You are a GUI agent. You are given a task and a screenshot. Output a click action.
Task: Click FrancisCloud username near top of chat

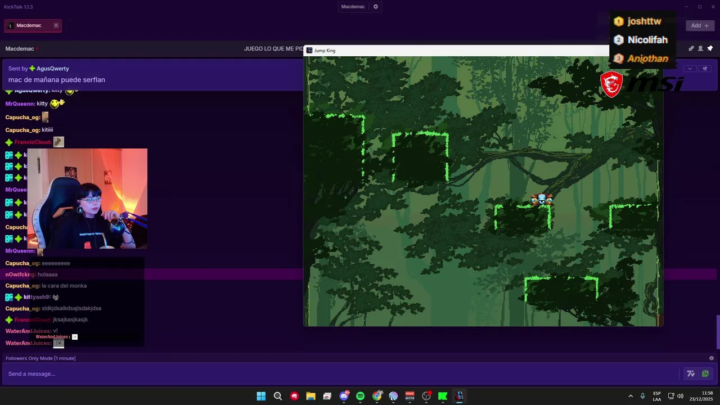point(33,142)
